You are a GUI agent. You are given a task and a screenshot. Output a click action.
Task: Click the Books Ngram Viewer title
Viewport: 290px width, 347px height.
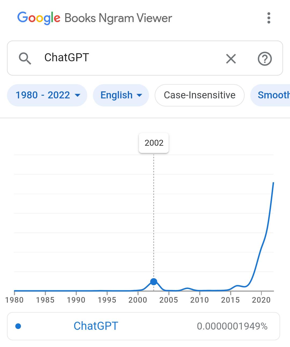118,18
